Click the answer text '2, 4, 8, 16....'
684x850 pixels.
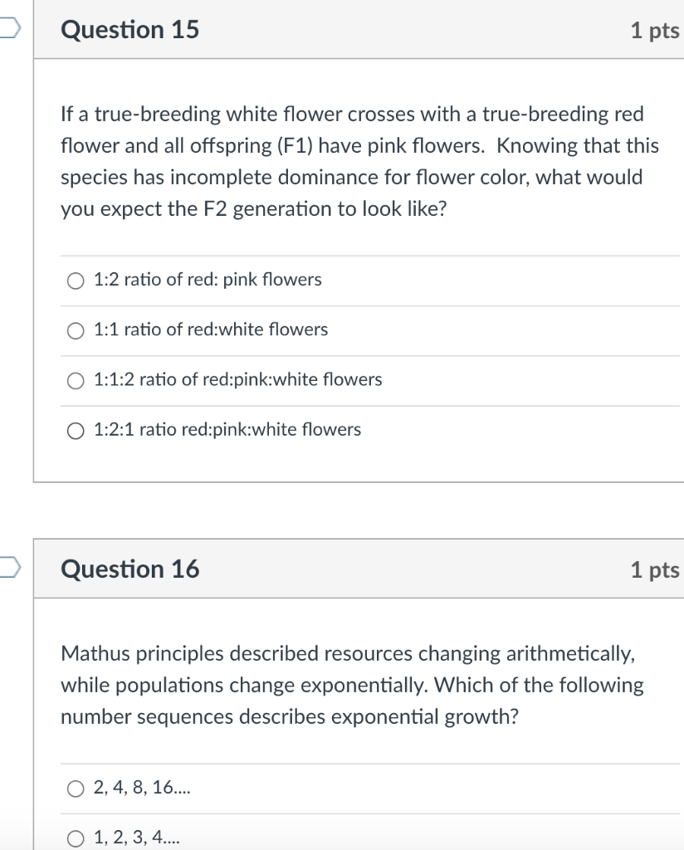click(142, 789)
